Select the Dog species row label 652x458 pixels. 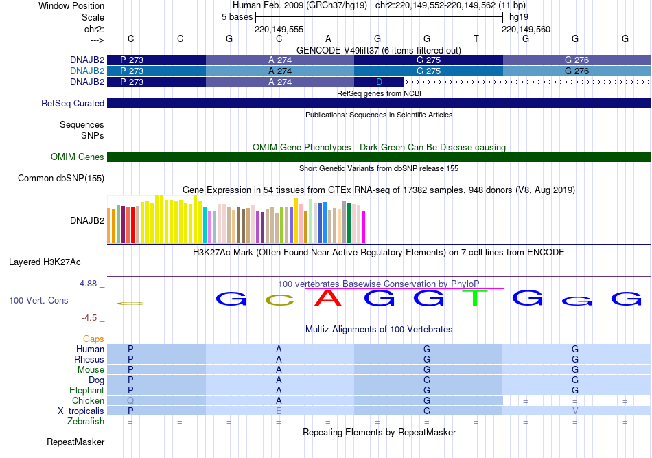[x=96, y=380]
